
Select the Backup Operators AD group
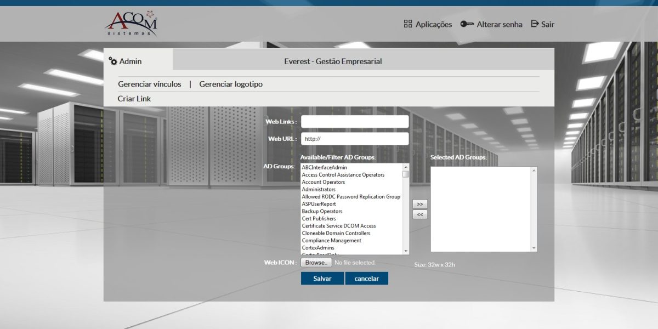pyautogui.click(x=322, y=211)
